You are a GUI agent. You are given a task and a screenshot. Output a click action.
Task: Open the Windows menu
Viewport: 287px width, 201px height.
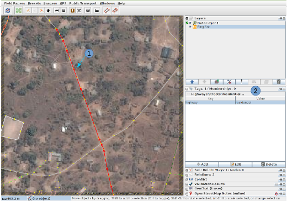[107, 3]
